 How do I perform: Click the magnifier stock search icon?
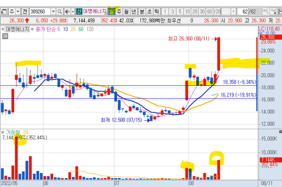(x=60, y=12)
